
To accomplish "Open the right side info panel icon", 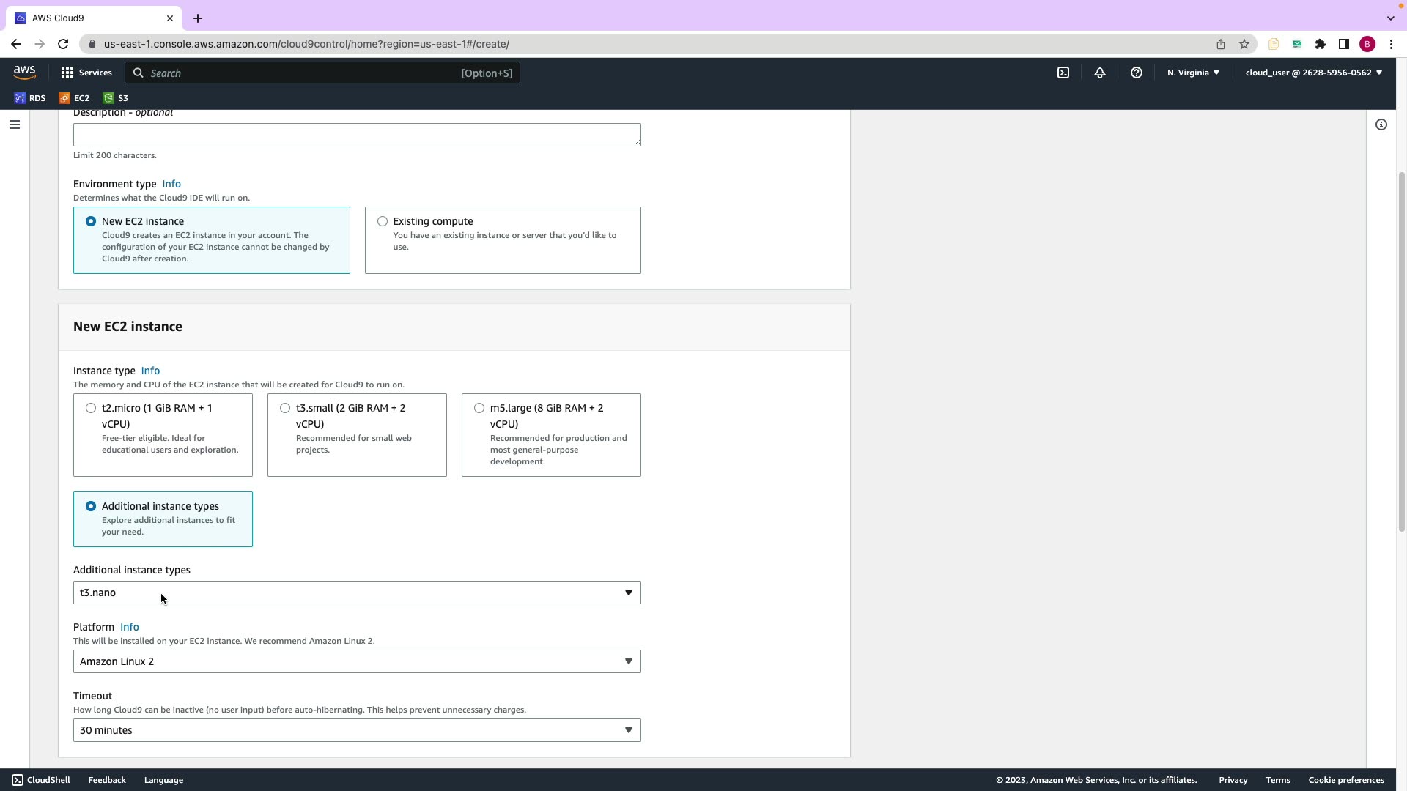I will [1381, 125].
